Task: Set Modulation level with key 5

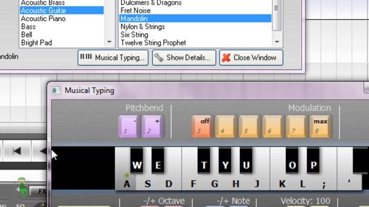Action: (249, 126)
